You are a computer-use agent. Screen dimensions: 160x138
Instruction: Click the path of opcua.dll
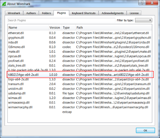(113, 56)
